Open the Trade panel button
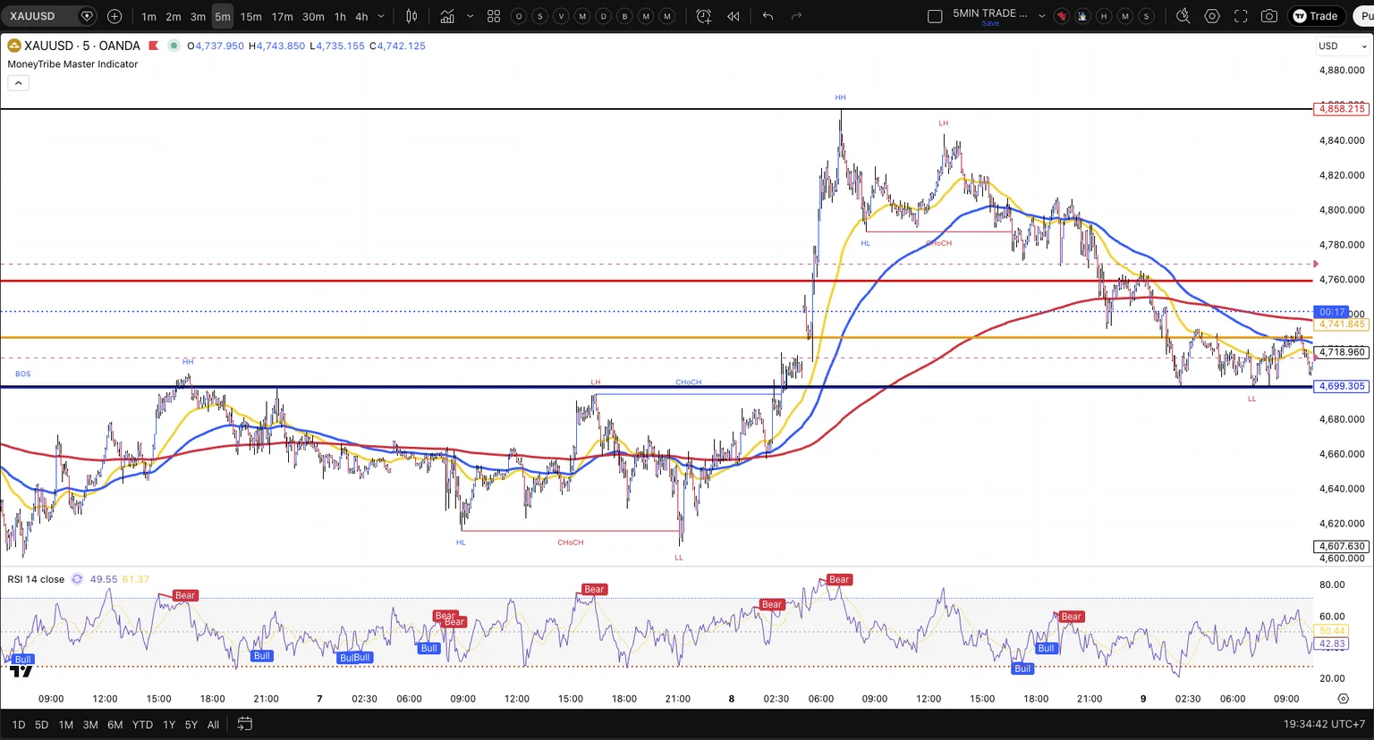The height and width of the screenshot is (740, 1374). pyautogui.click(x=1315, y=16)
